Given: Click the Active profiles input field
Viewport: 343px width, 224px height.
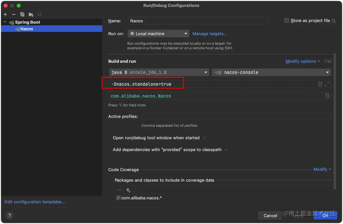Looking at the screenshot, I should (x=237, y=116).
